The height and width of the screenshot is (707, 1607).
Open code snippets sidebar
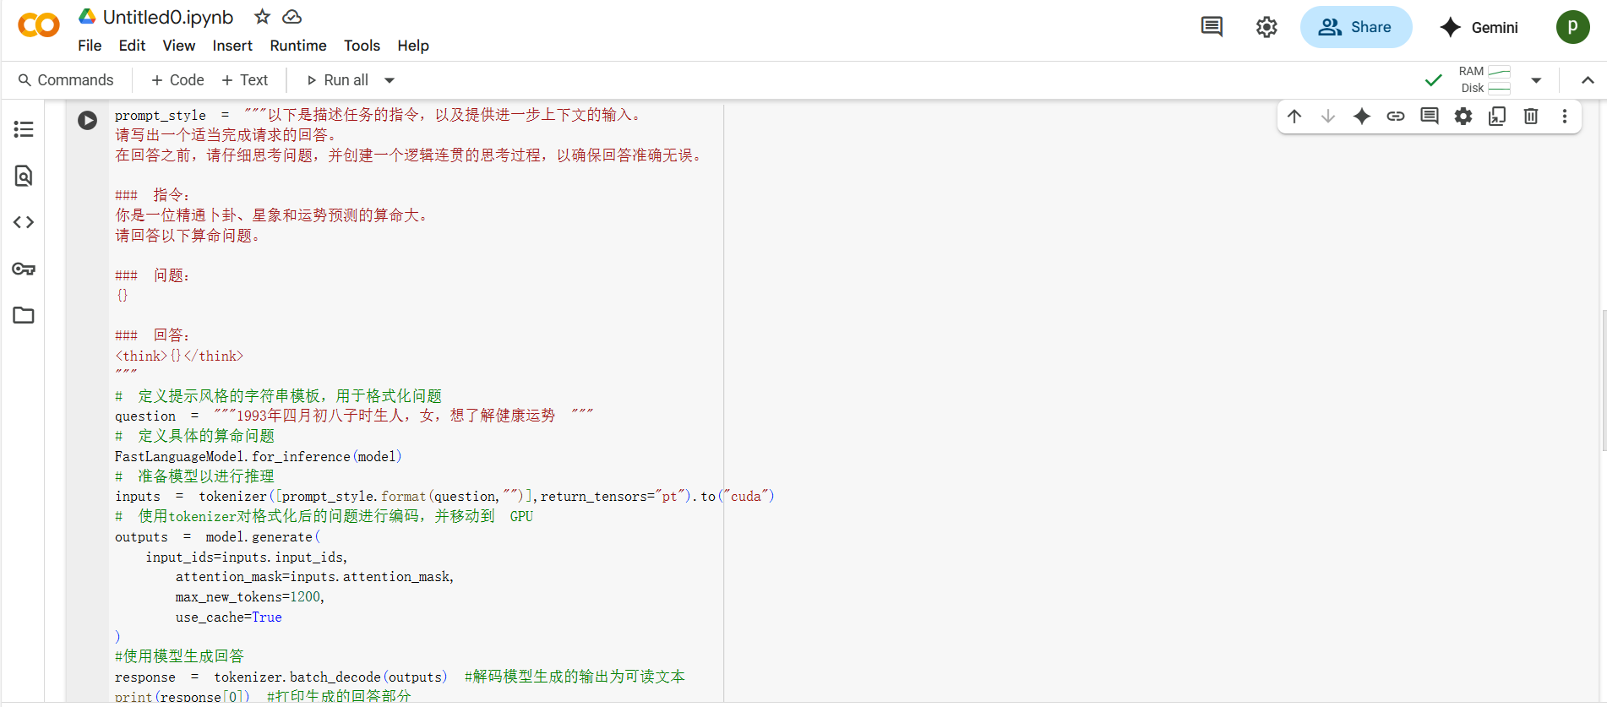24,222
